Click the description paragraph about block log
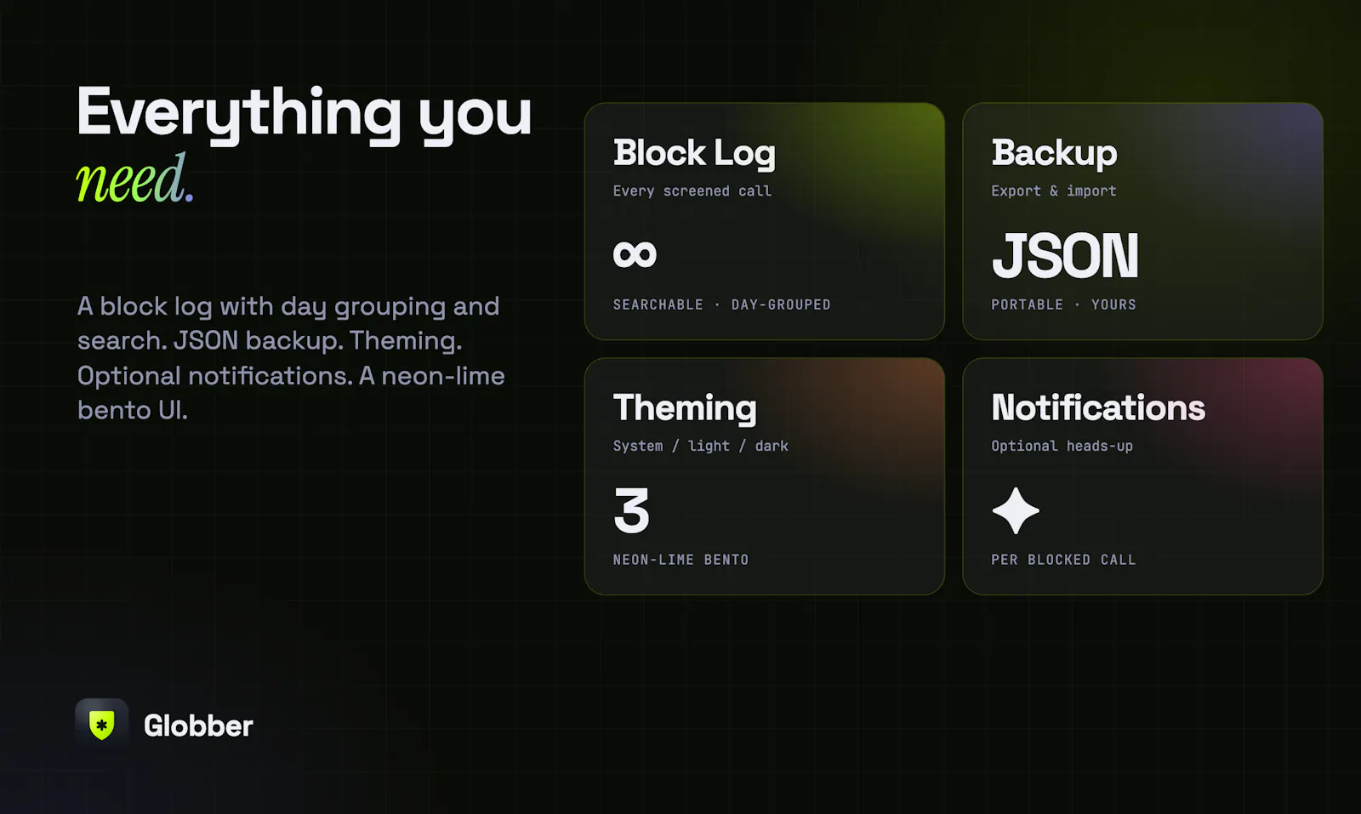The image size is (1361, 814). (291, 358)
